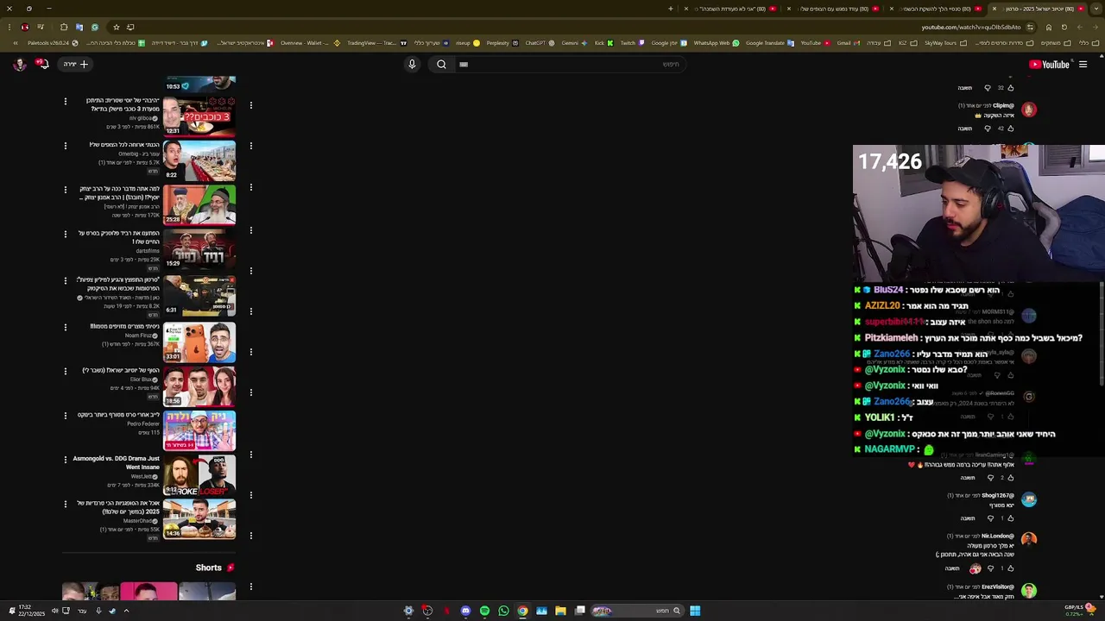Viewport: 1105px width, 621px height.
Task: Toggle the taskbar microphone icon
Action: point(98,611)
